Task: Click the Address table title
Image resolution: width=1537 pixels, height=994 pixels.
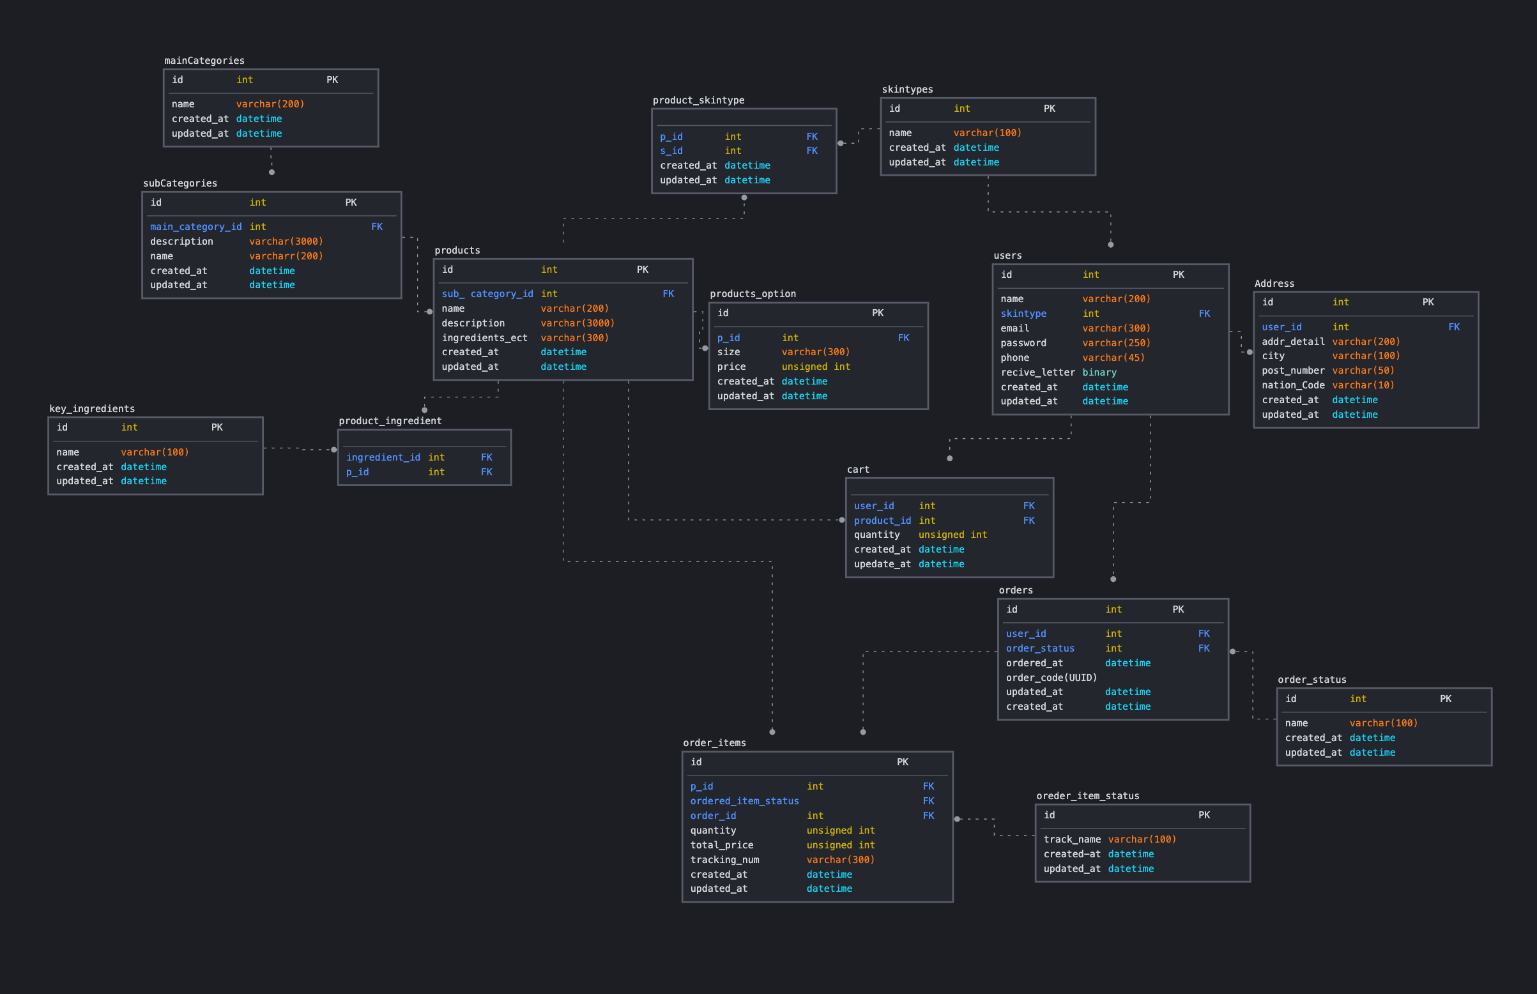Action: [1274, 284]
